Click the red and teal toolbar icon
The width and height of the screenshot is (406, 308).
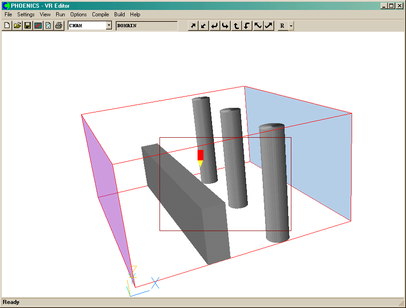pos(38,26)
